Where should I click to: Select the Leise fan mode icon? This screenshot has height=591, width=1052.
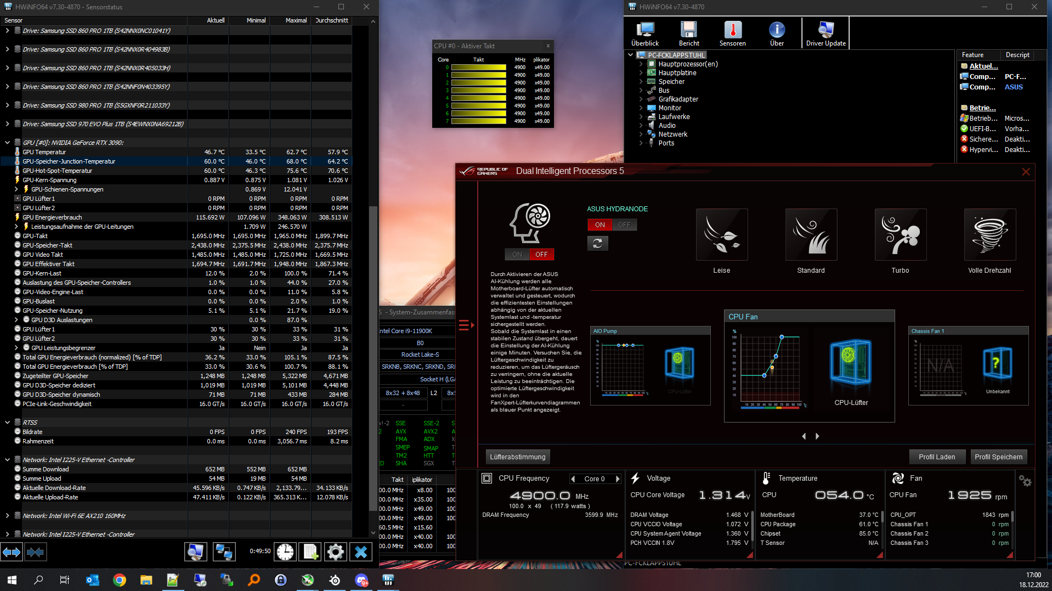point(722,234)
